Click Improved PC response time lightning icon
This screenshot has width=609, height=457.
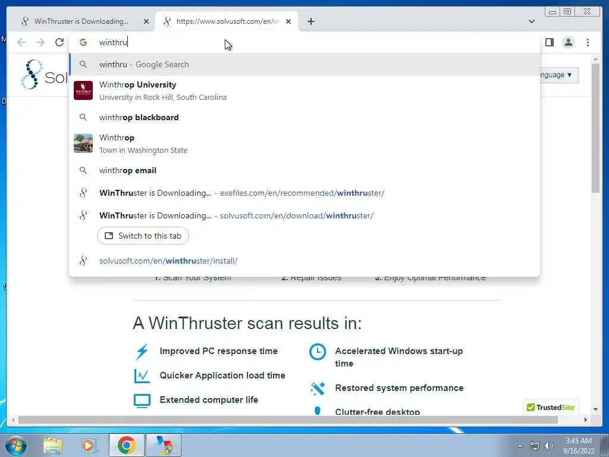tap(142, 352)
